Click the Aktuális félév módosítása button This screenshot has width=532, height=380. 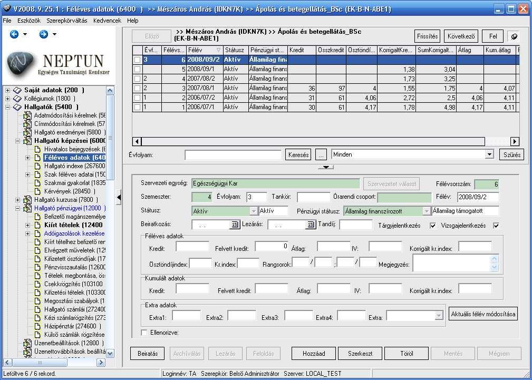coord(483,314)
